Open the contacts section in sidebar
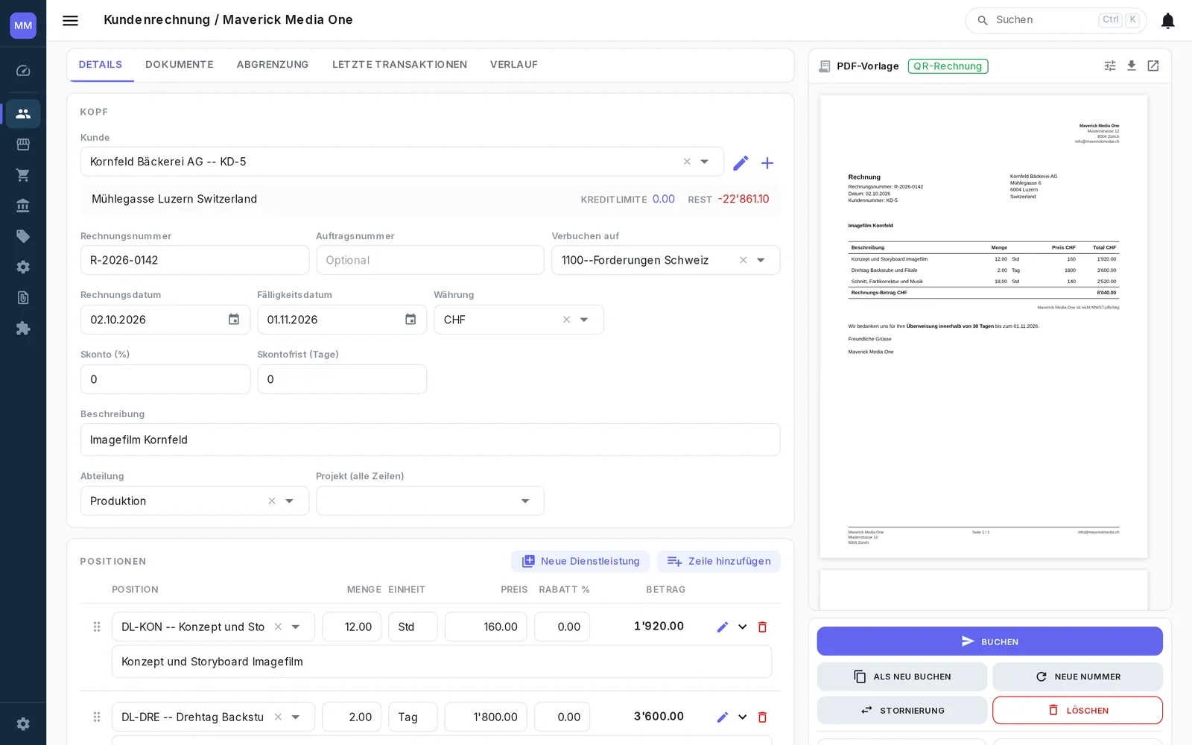Screen dimensions: 1192x745 pos(23,114)
